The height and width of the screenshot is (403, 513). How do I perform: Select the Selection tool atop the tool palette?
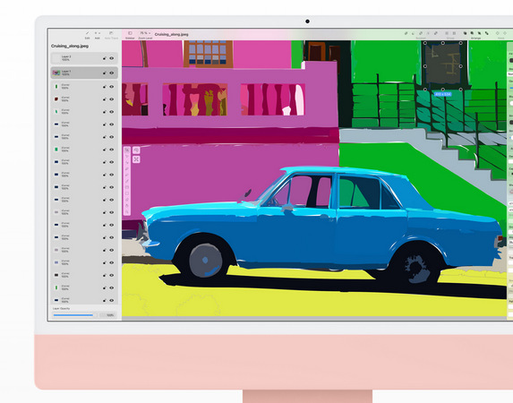click(127, 150)
